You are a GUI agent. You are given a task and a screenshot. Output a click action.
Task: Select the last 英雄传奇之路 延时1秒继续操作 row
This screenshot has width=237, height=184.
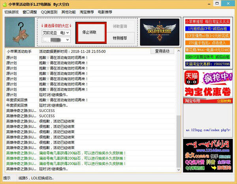(91, 169)
